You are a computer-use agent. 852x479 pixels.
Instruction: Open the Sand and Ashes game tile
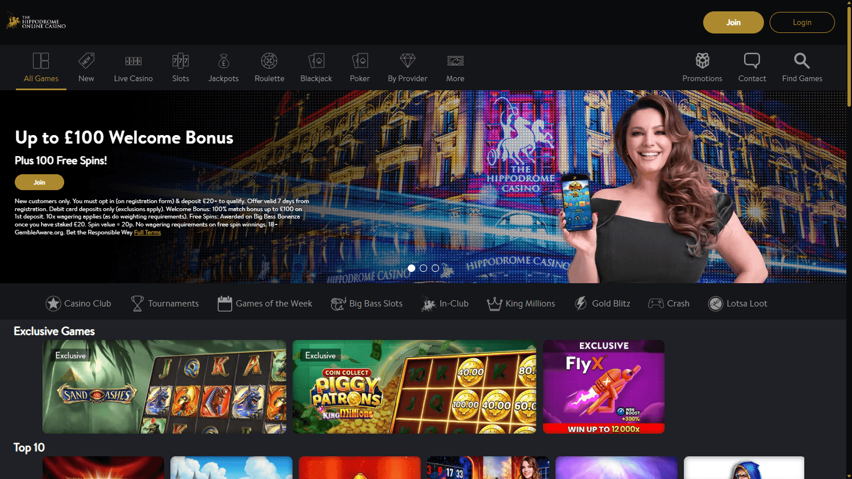tap(164, 386)
